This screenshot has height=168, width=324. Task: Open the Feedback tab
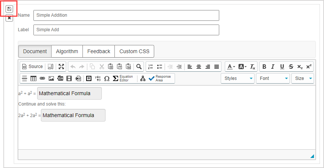point(98,51)
